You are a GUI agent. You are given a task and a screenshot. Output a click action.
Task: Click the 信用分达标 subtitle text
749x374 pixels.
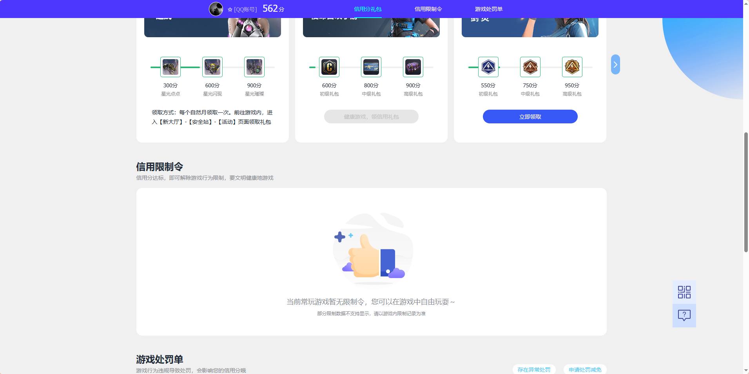205,178
